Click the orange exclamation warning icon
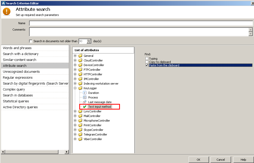This screenshot has width=254, height=163. click(7, 12)
